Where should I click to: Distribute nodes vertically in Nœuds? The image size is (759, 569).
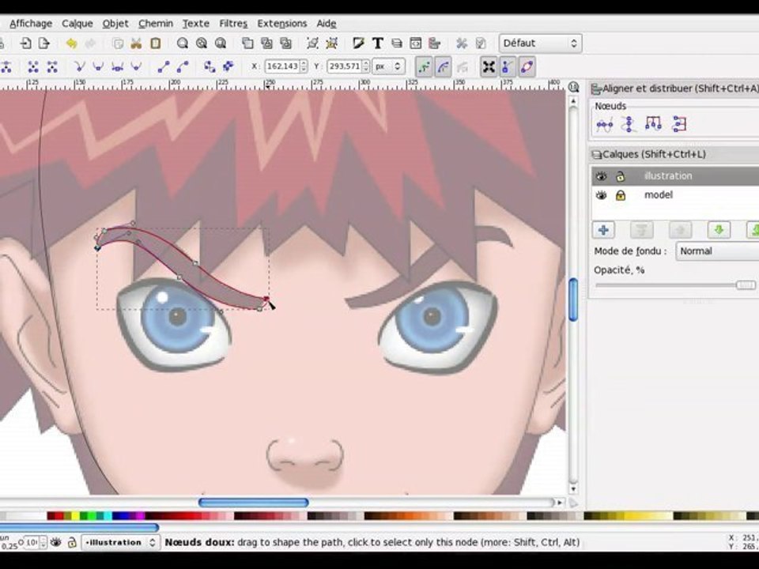click(679, 124)
